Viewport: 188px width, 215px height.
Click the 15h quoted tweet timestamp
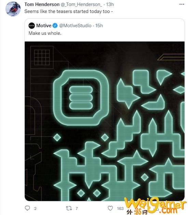point(99,26)
